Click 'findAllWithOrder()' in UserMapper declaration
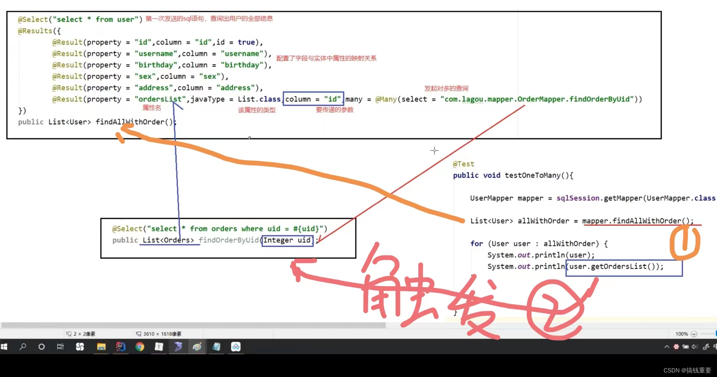This screenshot has height=377, width=717. point(134,122)
